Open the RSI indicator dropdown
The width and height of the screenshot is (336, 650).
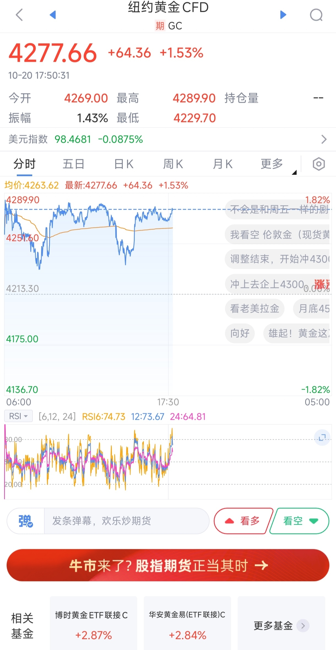[x=18, y=416]
